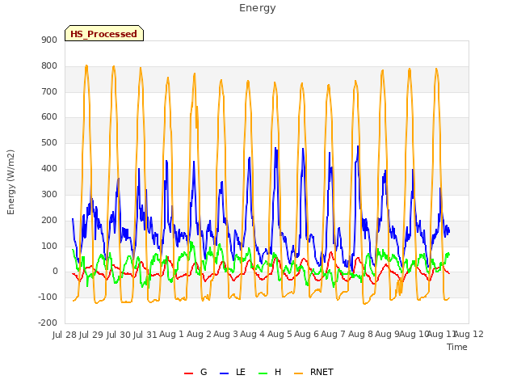The image size is (517, 388).
Task: Click the 400 y-axis tick label
Action: coord(49,169)
